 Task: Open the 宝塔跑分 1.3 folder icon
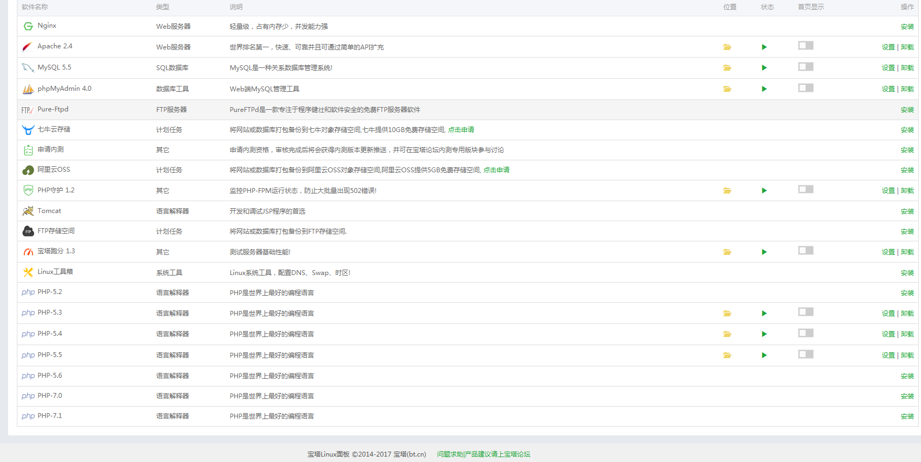(727, 252)
